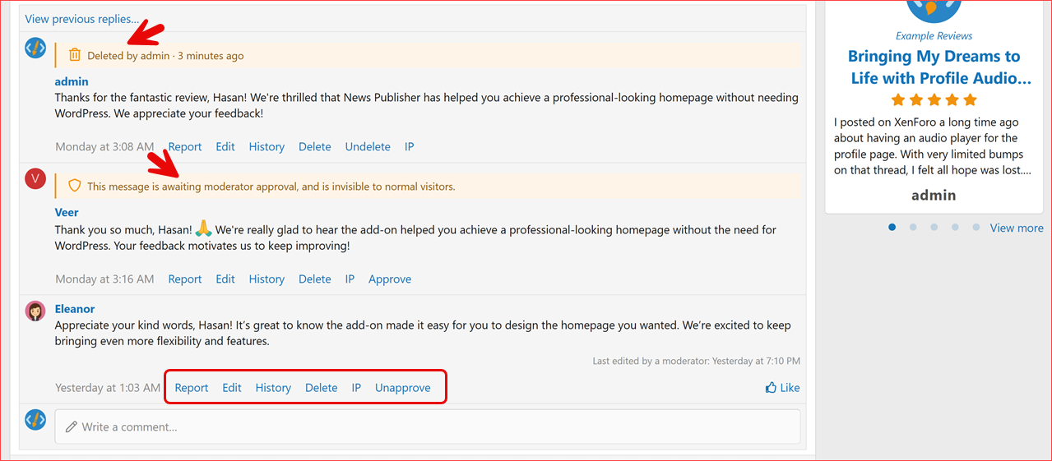Viewport: 1052px width, 461px height.
Task: Click the Write a comment field
Action: tap(428, 426)
